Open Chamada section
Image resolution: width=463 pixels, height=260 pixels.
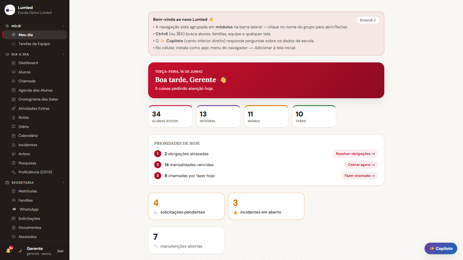(x=35, y=81)
